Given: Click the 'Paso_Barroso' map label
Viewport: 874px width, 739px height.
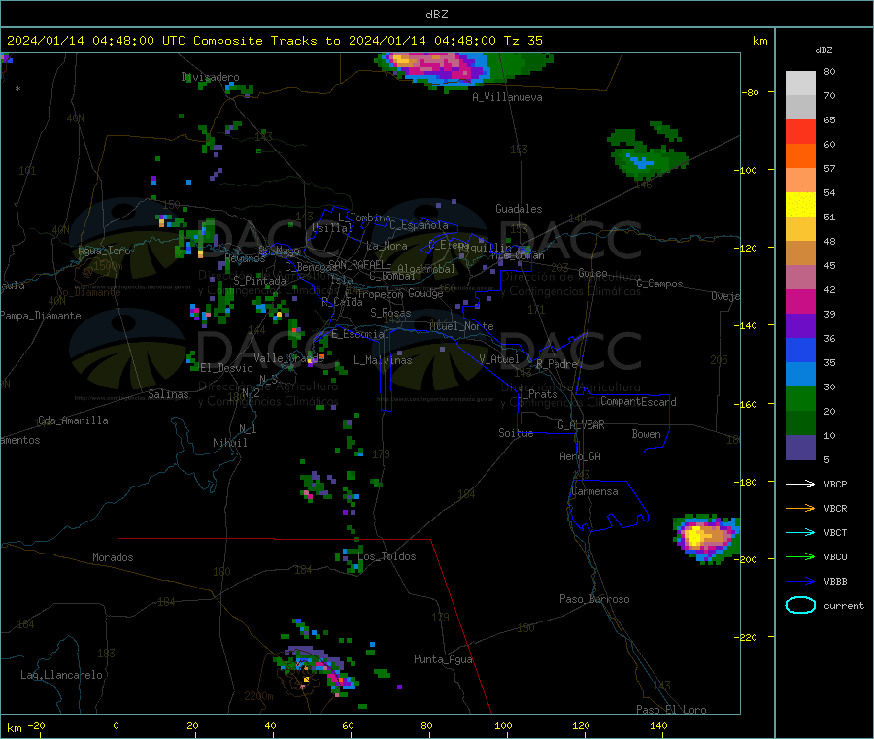Looking at the screenshot, I should pos(594,600).
